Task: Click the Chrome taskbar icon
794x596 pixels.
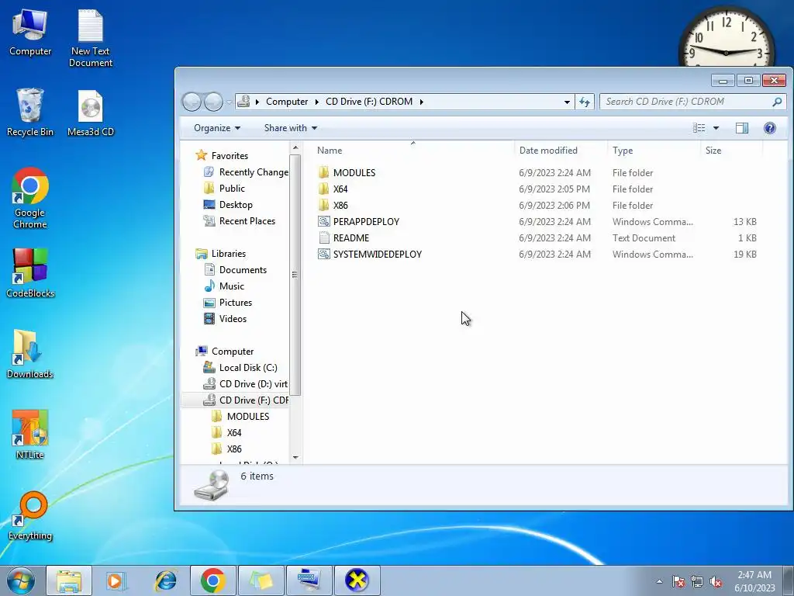Action: click(212, 580)
